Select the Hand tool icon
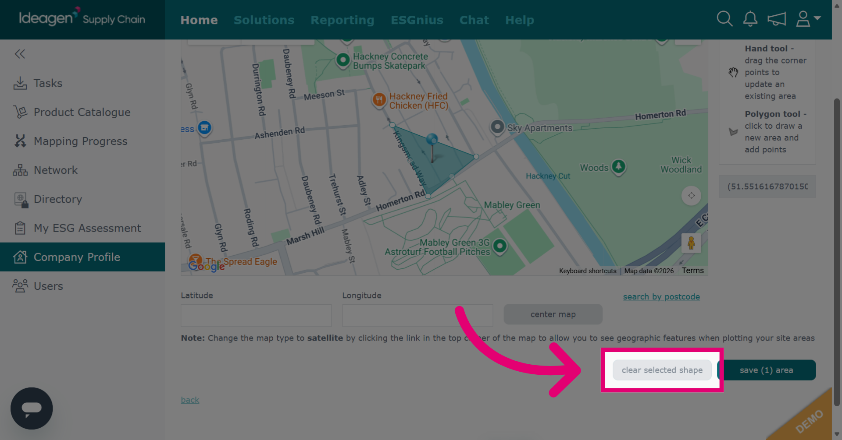 click(733, 72)
